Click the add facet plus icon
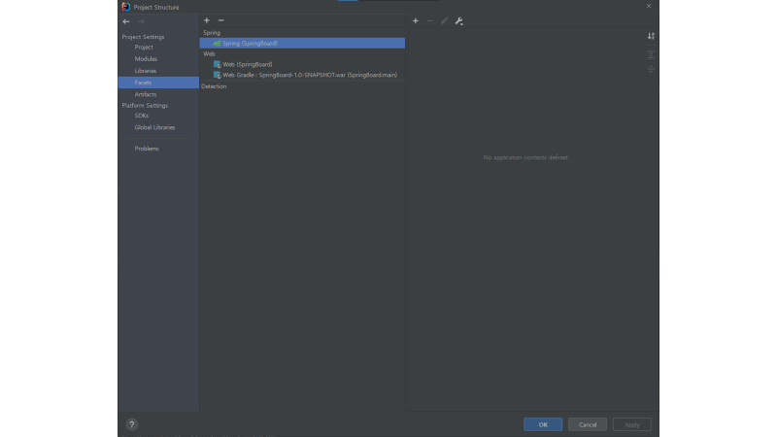 point(207,20)
